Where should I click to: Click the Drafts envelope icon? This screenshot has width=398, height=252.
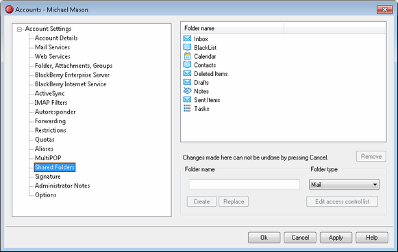pyautogui.click(x=187, y=82)
